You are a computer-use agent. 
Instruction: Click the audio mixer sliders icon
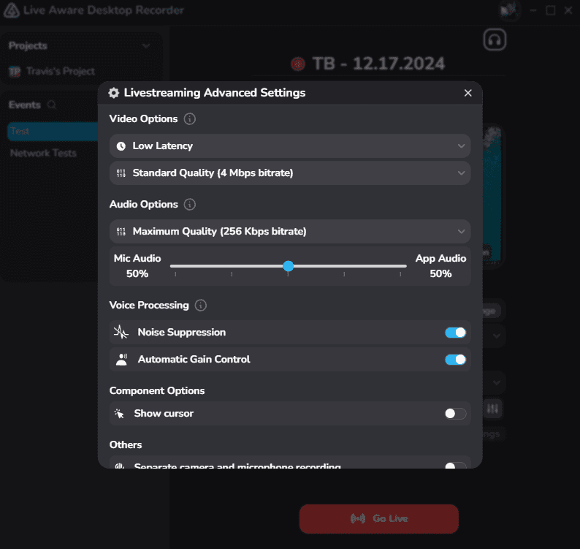pos(492,409)
